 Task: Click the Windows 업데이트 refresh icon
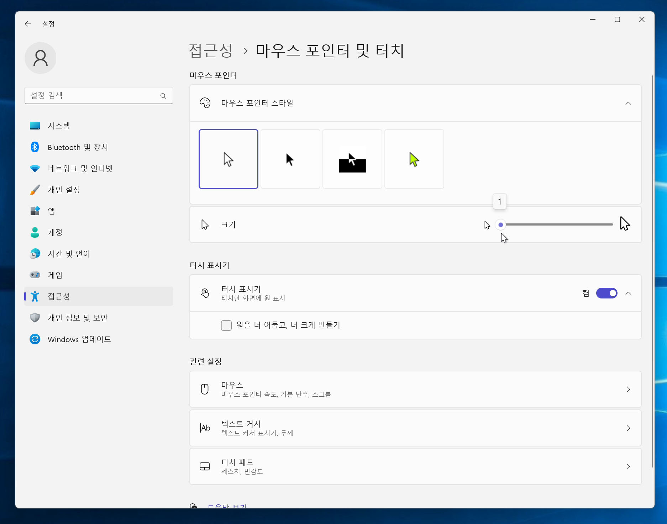35,339
